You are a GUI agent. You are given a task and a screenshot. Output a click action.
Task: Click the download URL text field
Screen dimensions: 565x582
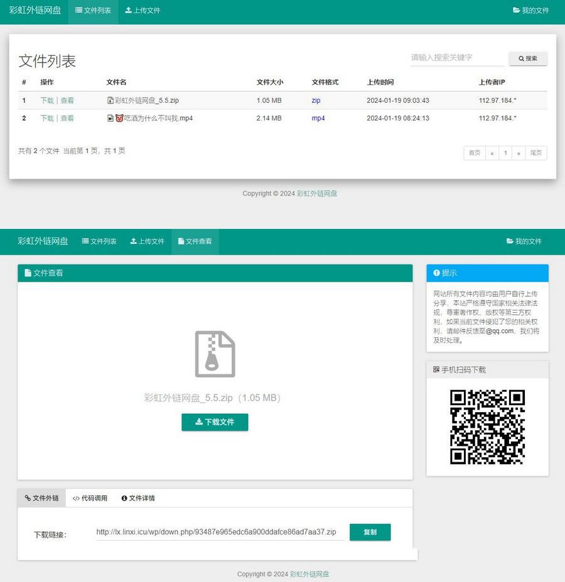pos(217,532)
